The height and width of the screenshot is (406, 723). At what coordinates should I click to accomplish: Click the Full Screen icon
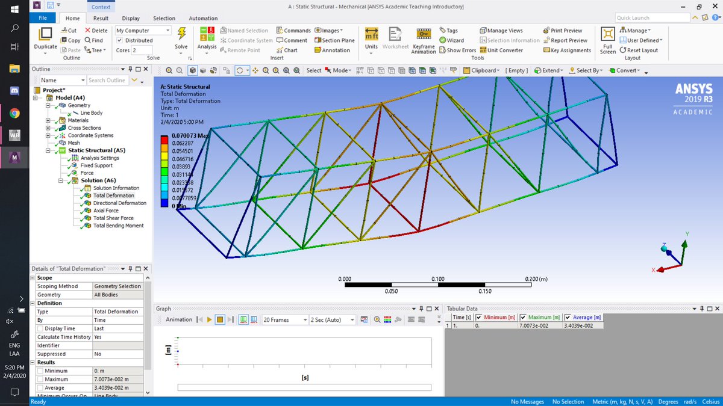[608, 34]
